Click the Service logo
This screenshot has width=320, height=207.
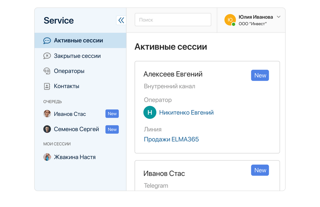58,20
